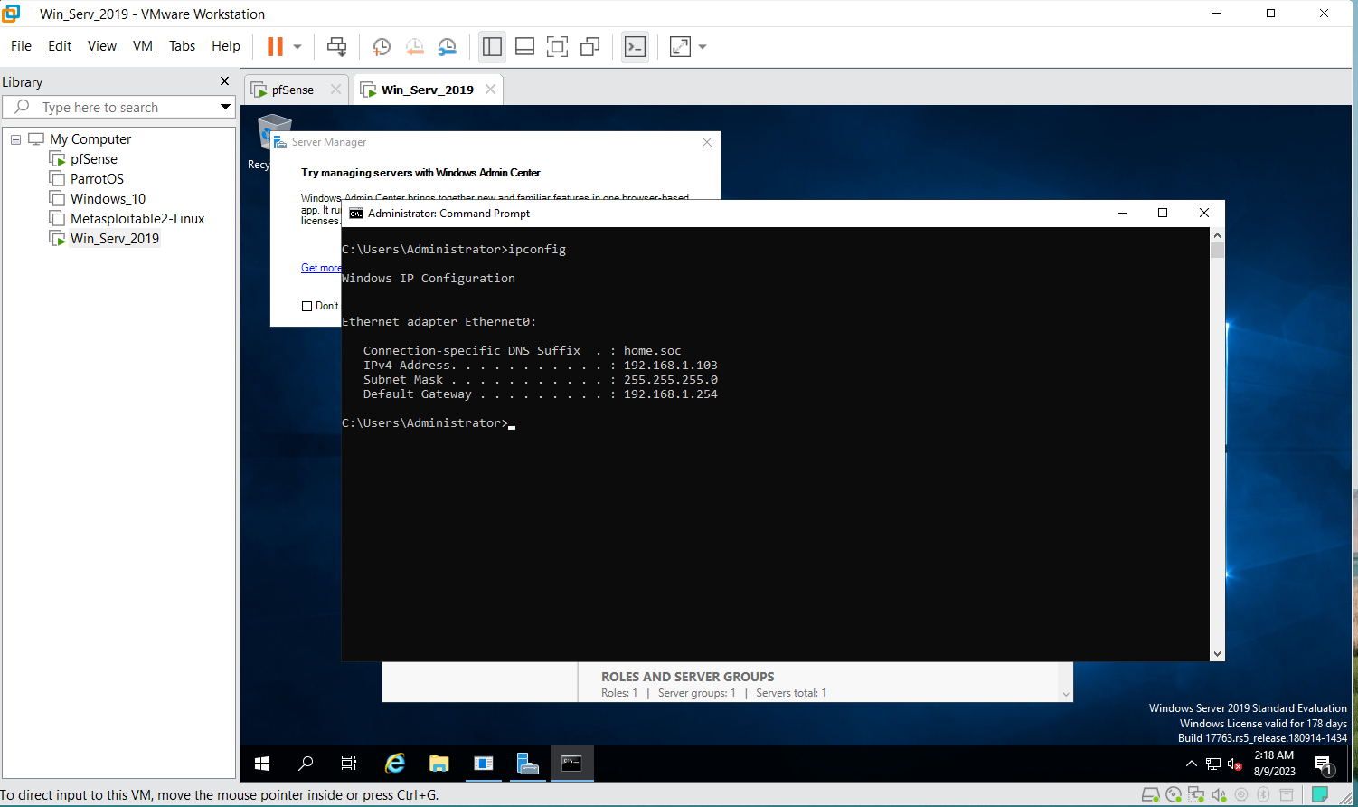Screen dimensions: 1358x807
Task: Click the Bluetooth device status icon
Action: 1264,795
